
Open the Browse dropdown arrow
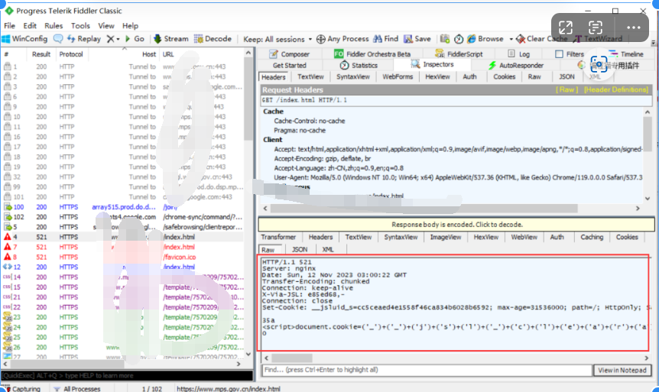511,39
